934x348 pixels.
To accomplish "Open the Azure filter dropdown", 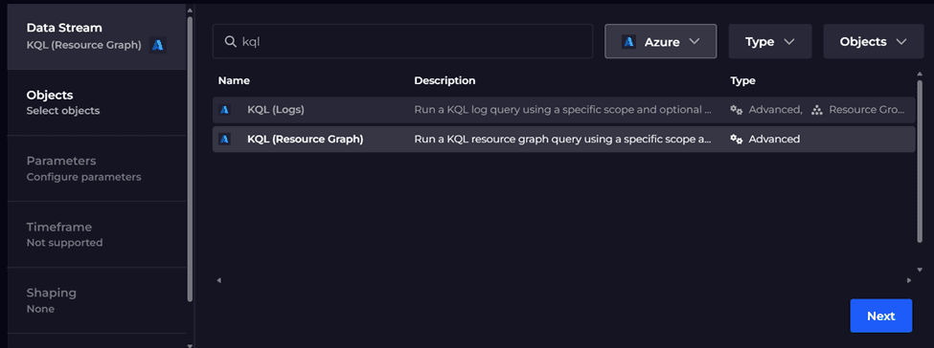I will pos(661,42).
